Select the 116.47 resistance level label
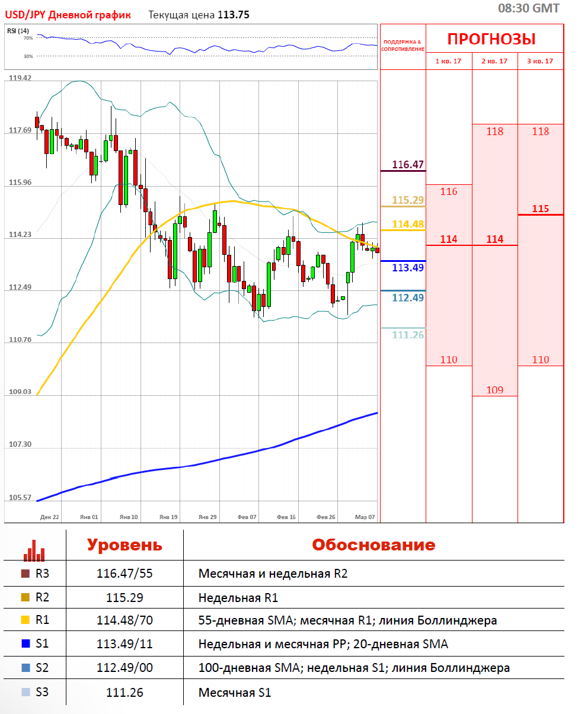The width and height of the screenshot is (578, 714). pyautogui.click(x=409, y=165)
